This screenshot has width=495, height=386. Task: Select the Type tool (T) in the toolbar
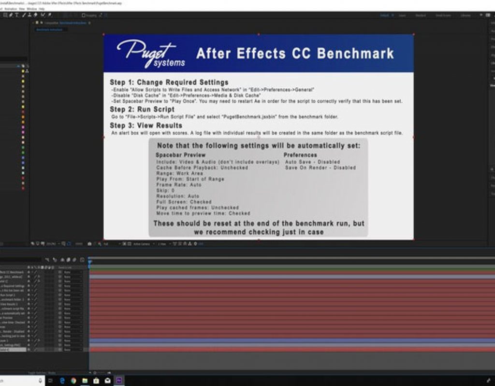pos(17,15)
